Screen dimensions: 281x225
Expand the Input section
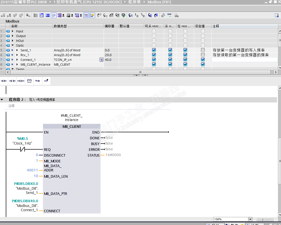[13, 31]
